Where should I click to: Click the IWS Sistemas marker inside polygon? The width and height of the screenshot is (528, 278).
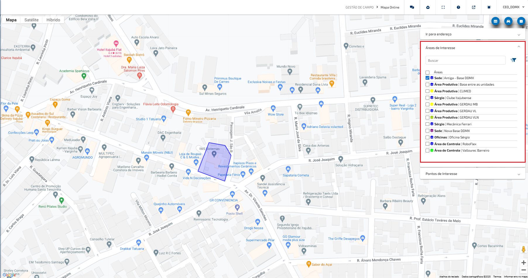[x=214, y=154]
